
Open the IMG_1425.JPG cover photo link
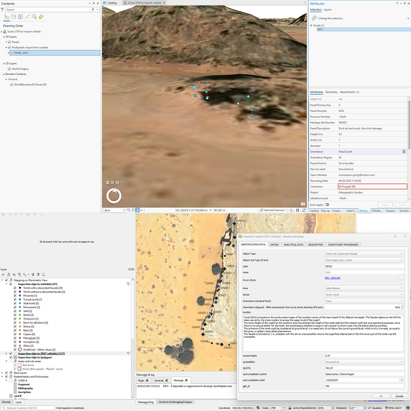(332, 278)
